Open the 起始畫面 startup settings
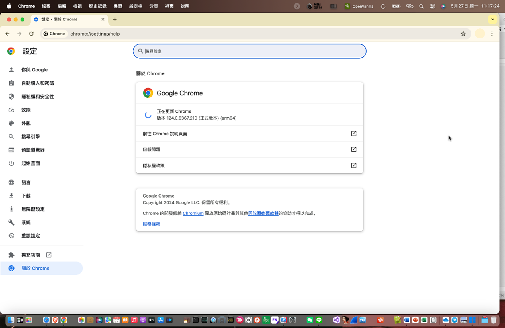This screenshot has width=505, height=328. point(30,163)
